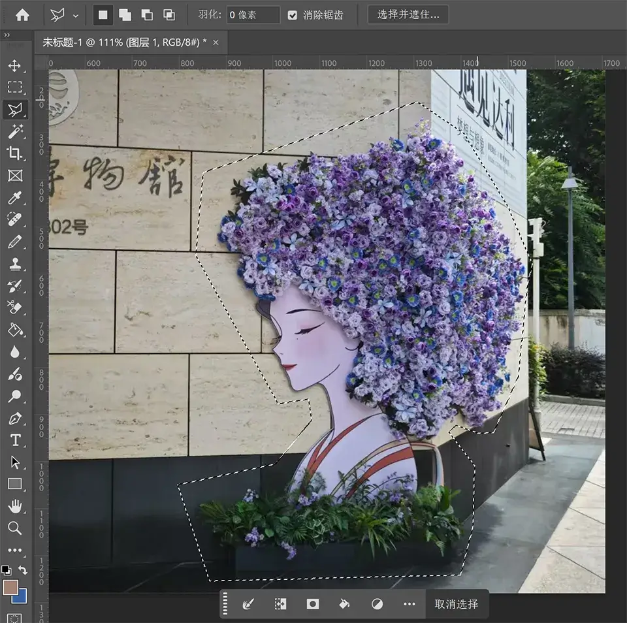Image resolution: width=627 pixels, height=623 pixels.
Task: Create adjustment layer from contextual bar
Action: point(377,604)
